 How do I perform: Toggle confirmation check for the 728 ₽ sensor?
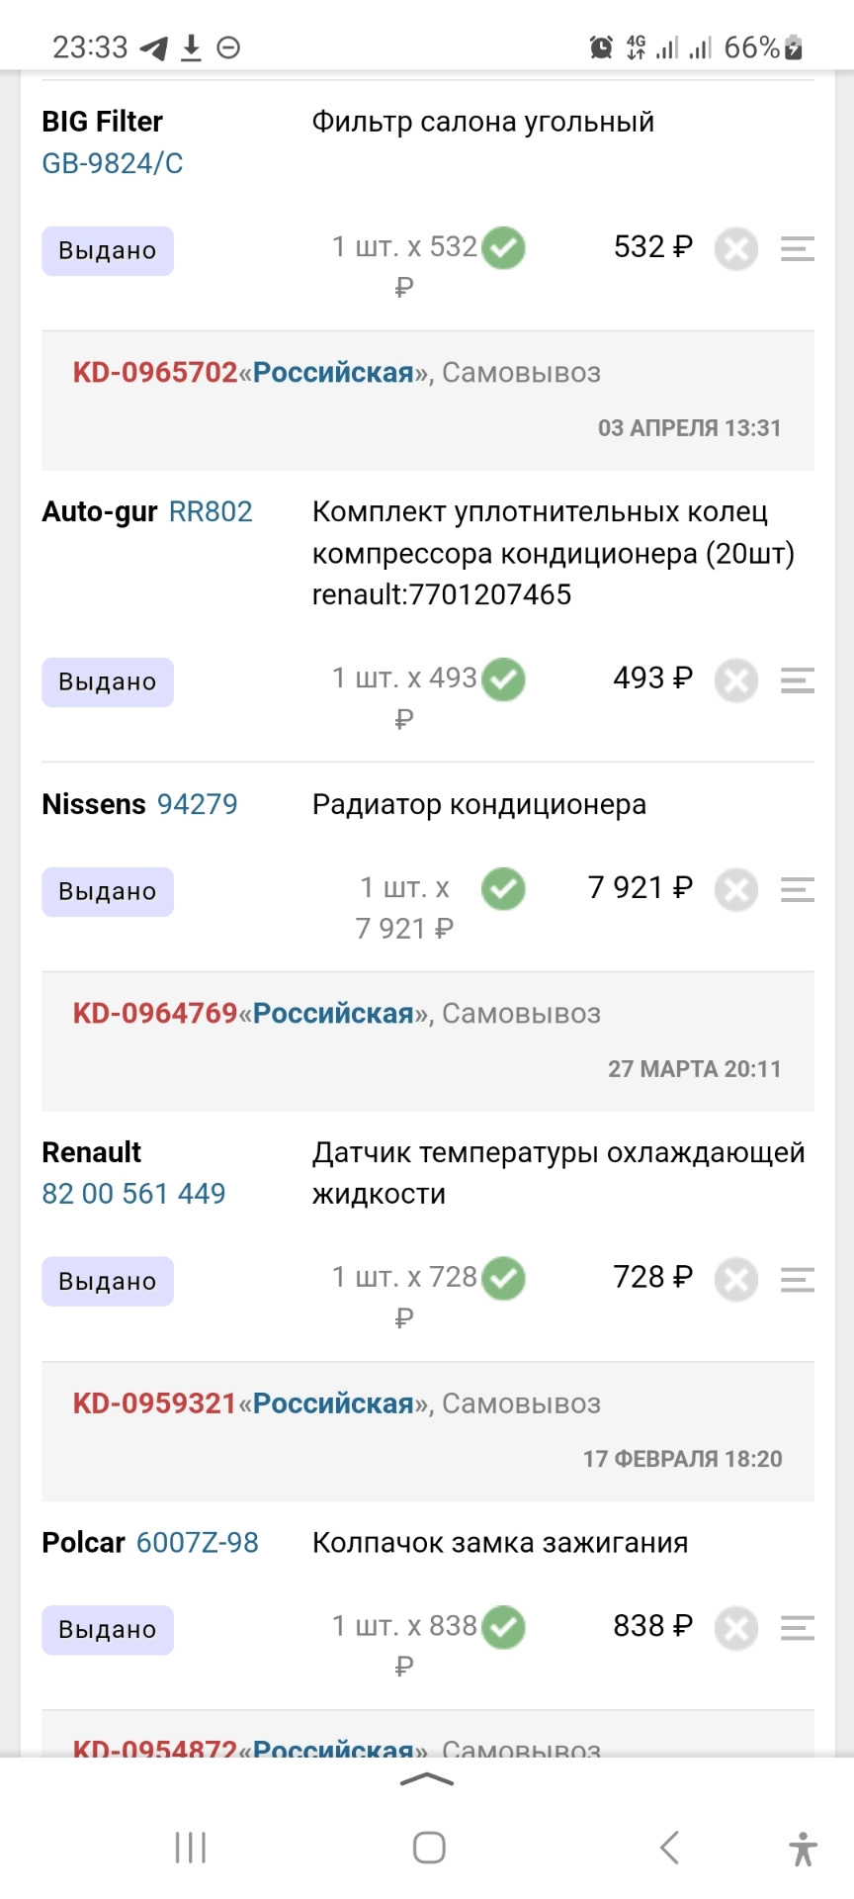point(505,1279)
